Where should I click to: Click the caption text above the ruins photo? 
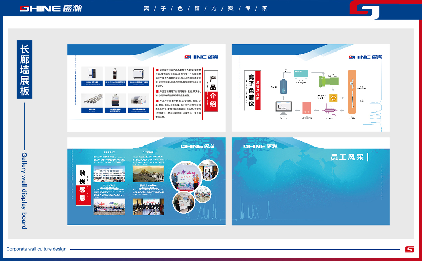(148, 158)
